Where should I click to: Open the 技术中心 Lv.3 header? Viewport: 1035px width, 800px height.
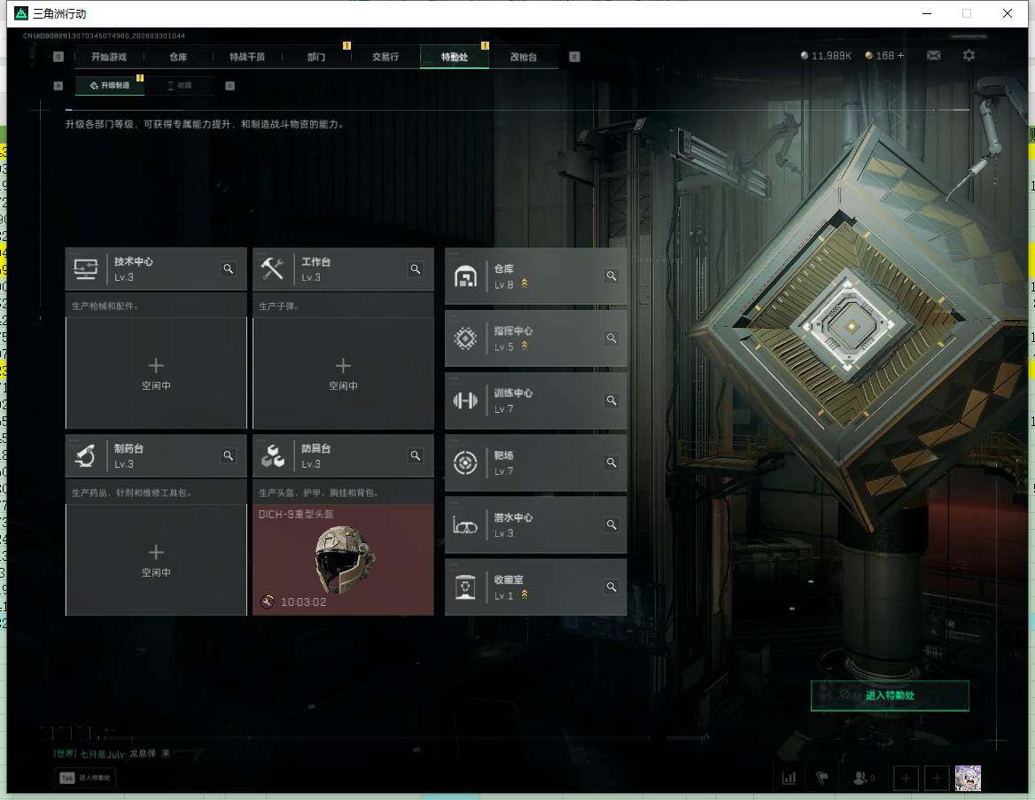pos(156,268)
